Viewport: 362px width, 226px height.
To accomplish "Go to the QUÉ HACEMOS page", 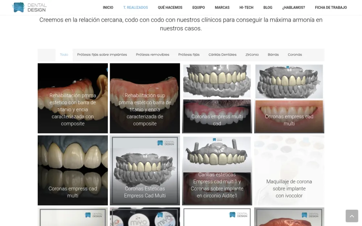I will click(x=170, y=8).
